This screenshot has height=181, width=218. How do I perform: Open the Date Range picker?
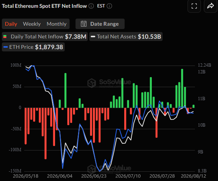(x=100, y=24)
